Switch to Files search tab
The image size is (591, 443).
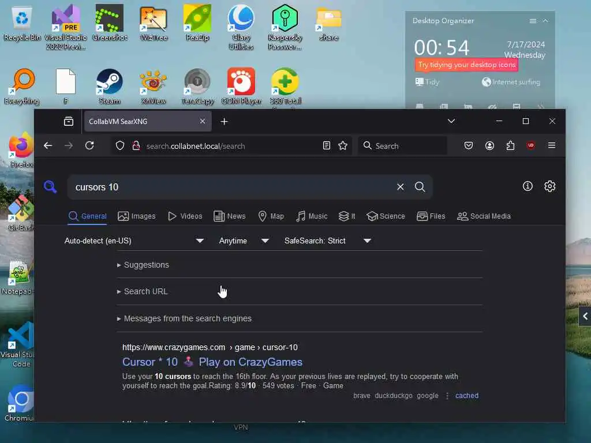431,216
